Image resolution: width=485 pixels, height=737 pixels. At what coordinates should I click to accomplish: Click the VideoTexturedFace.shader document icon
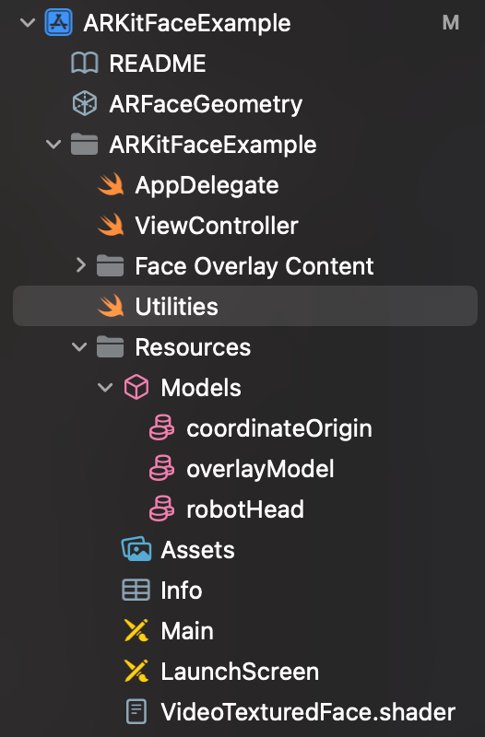(x=136, y=711)
